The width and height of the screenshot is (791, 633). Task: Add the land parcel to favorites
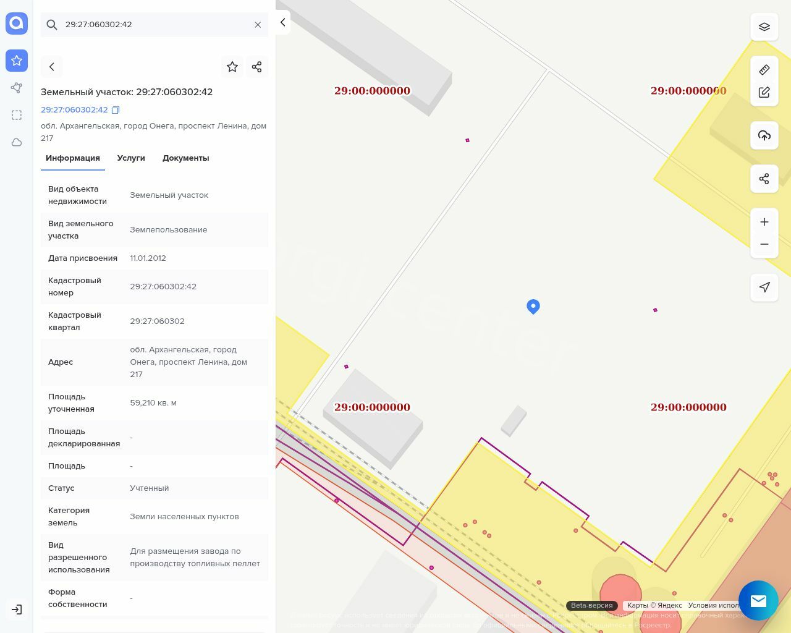pyautogui.click(x=232, y=67)
